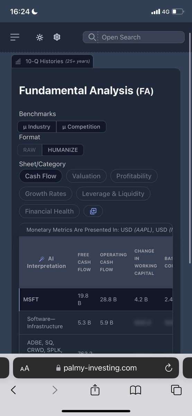Screen dimensions: 192x416
Task: Toggle light mode sun icon
Action: (x=40, y=37)
